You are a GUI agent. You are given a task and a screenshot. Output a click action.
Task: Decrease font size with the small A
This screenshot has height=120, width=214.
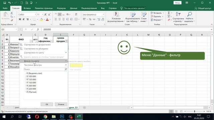[x=49, y=14]
